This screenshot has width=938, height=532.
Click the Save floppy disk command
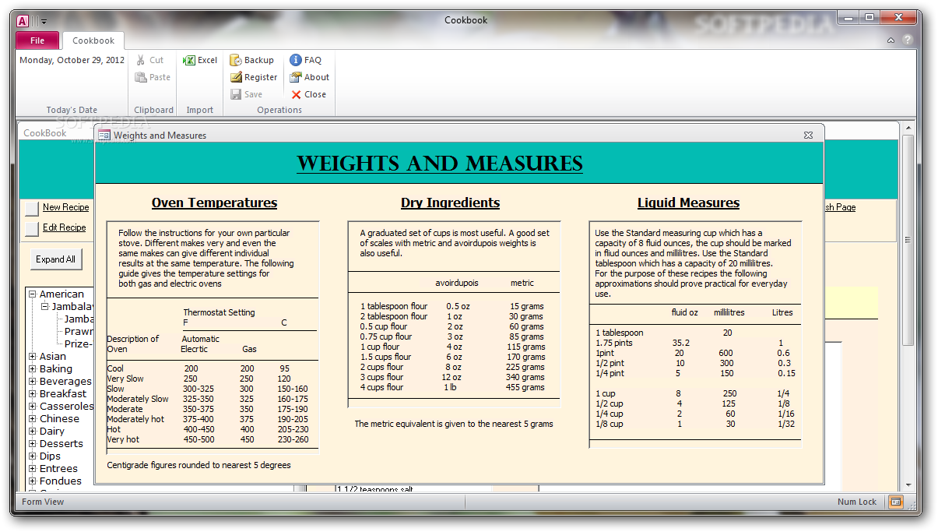(246, 94)
